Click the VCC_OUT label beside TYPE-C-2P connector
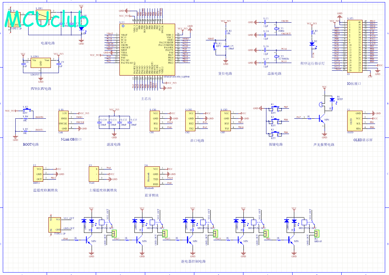Screen dimensions: 389x275 (69, 218)
